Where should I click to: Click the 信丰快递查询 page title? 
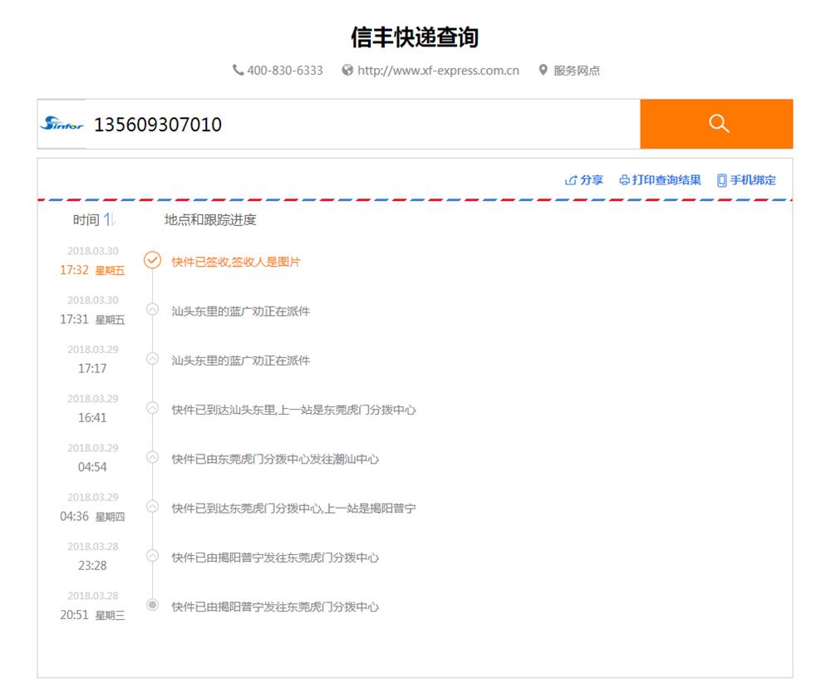click(x=415, y=37)
